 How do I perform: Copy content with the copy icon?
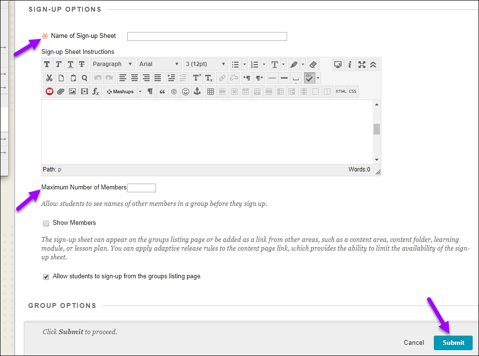[x=61, y=78]
